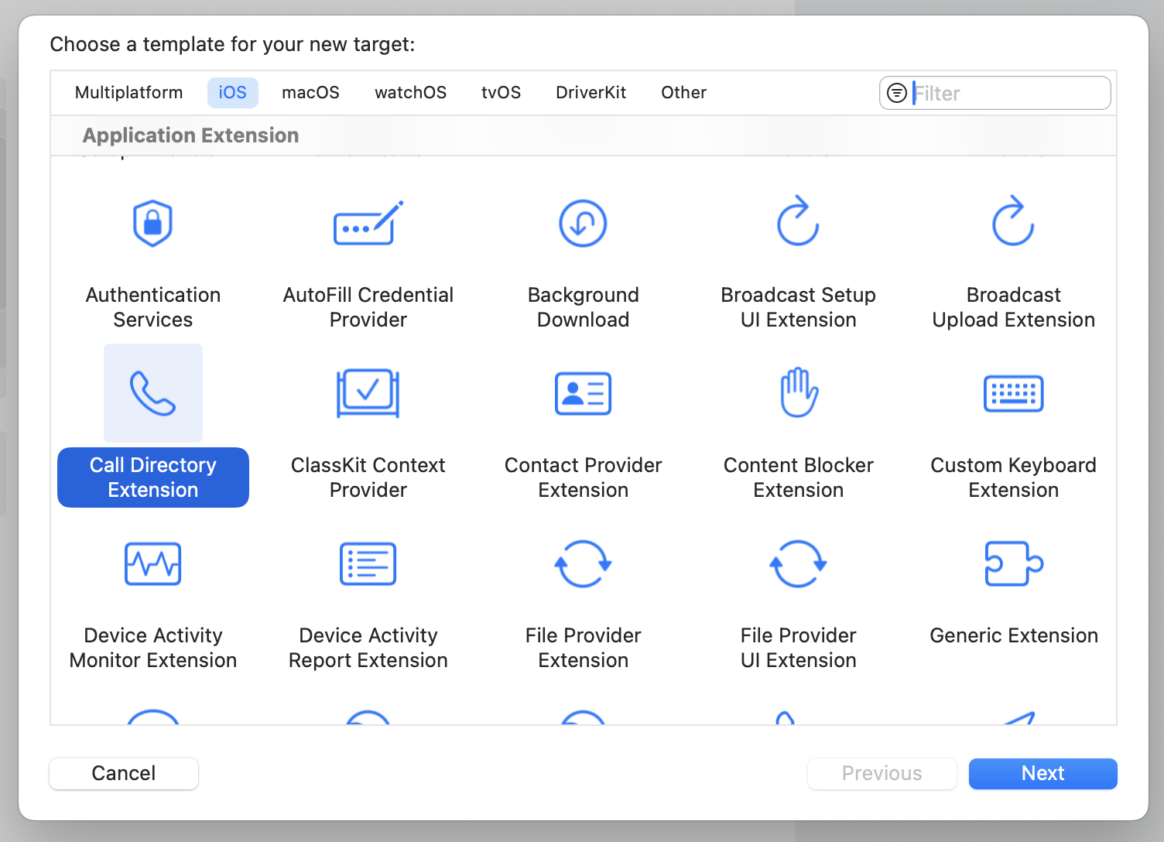Go back using the Previous button

click(x=882, y=773)
